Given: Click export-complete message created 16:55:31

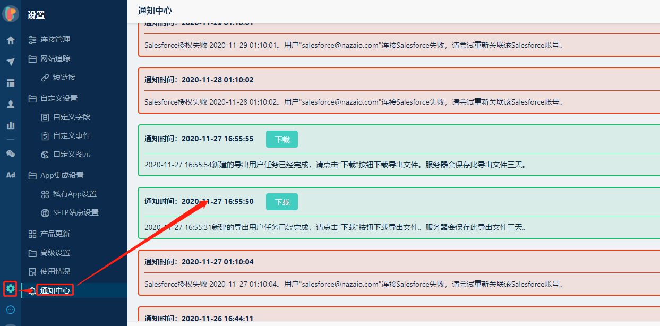Looking at the screenshot, I should [335, 227].
